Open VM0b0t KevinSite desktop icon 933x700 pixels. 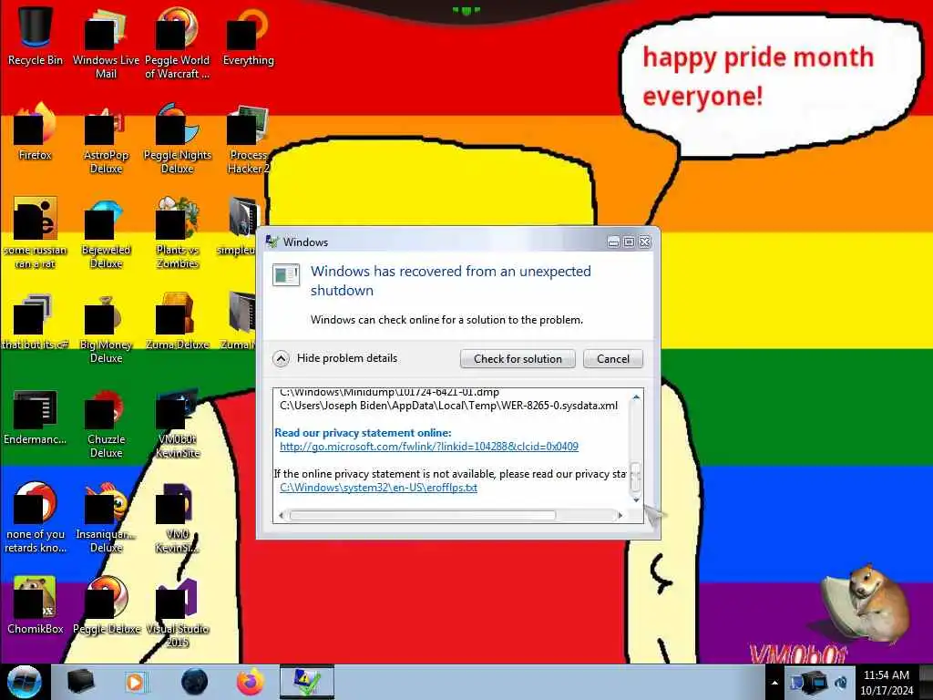click(x=178, y=423)
